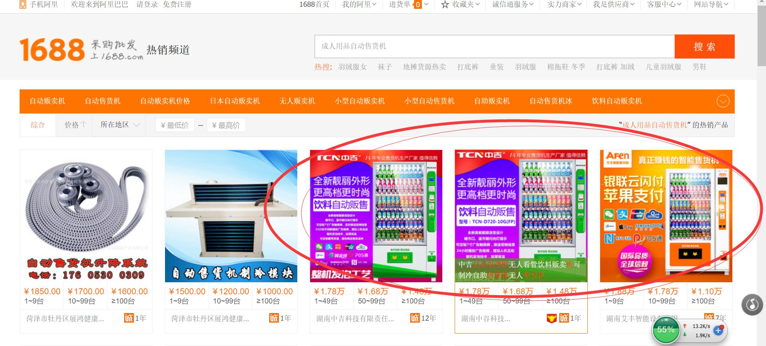
Task: Open 我是供应商 dropdown menu
Action: (x=614, y=4)
